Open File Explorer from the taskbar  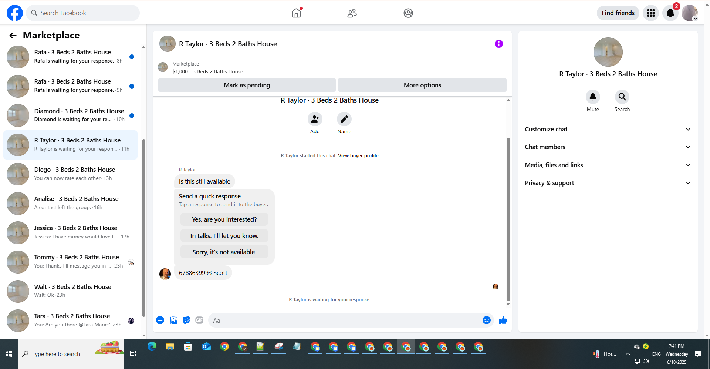coord(170,347)
